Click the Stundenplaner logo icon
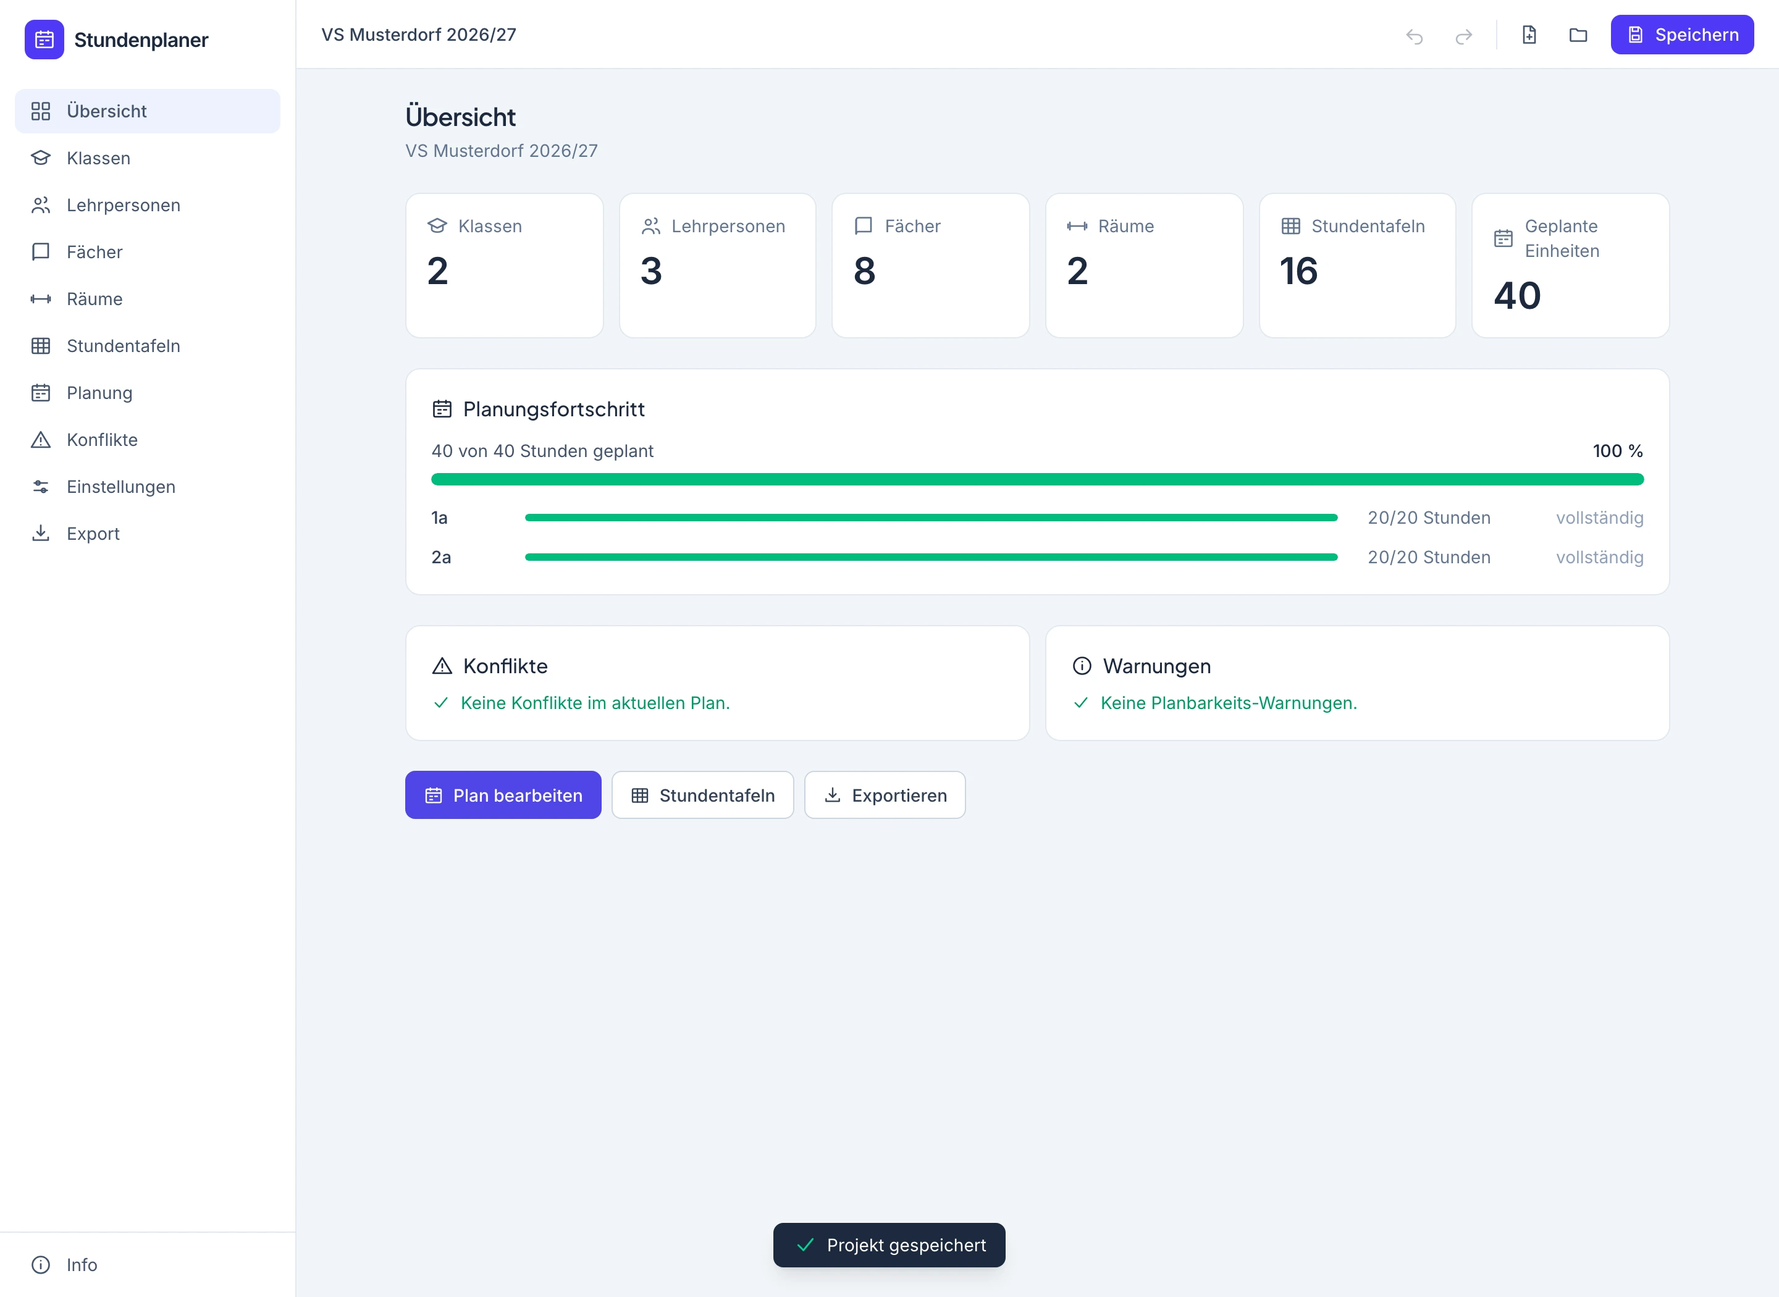The image size is (1779, 1297). pos(44,40)
